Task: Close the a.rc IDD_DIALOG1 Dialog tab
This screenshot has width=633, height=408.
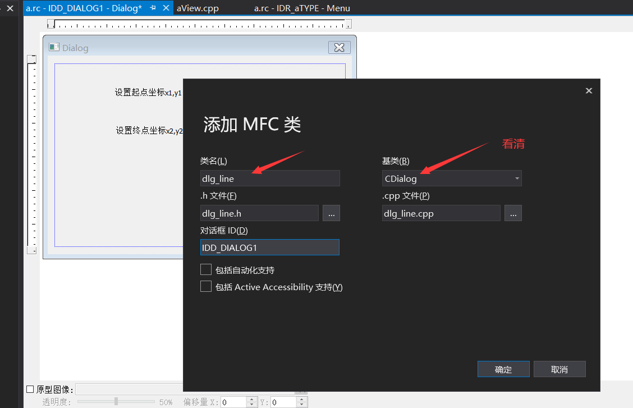Action: pyautogui.click(x=166, y=8)
